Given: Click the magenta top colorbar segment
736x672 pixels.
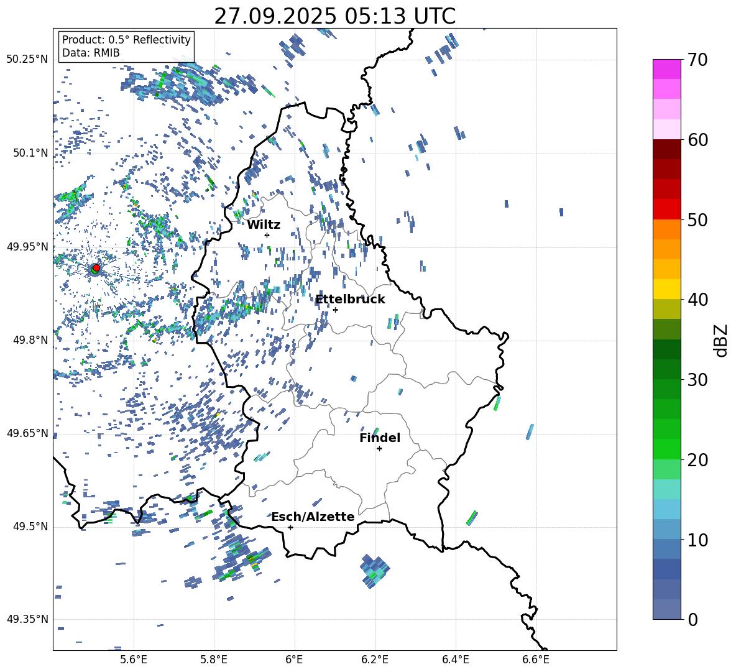Looking at the screenshot, I should [x=667, y=69].
